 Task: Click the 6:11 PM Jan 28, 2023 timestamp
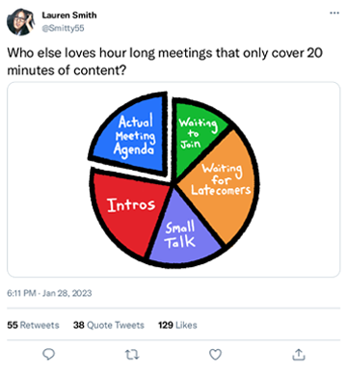pos(49,293)
